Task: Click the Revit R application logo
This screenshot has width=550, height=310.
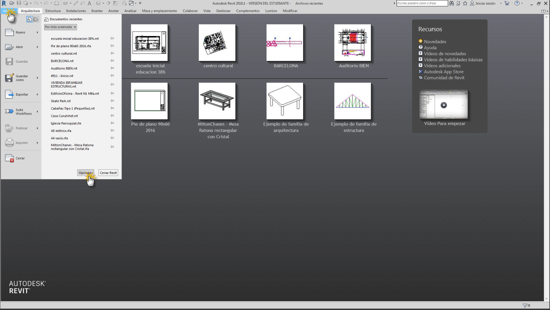Action: pos(4,3)
